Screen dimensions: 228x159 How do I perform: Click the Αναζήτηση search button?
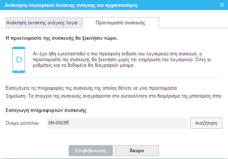tap(206, 123)
